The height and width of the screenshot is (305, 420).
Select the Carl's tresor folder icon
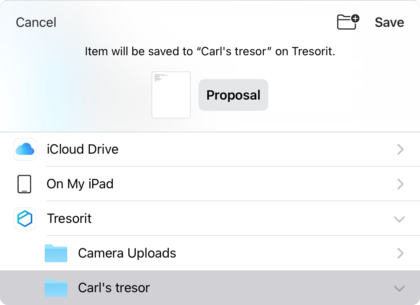tap(56, 288)
